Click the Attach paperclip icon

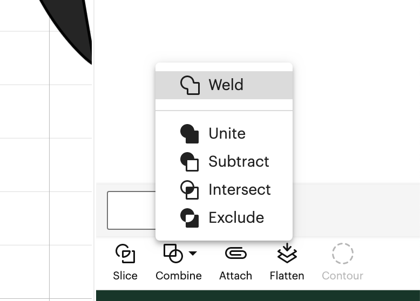click(x=236, y=253)
